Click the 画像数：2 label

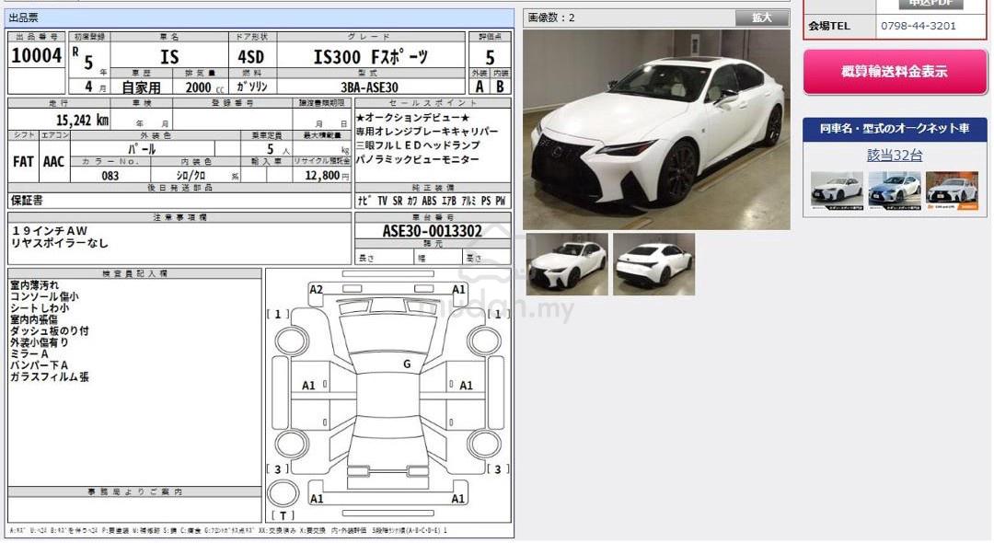(551, 17)
